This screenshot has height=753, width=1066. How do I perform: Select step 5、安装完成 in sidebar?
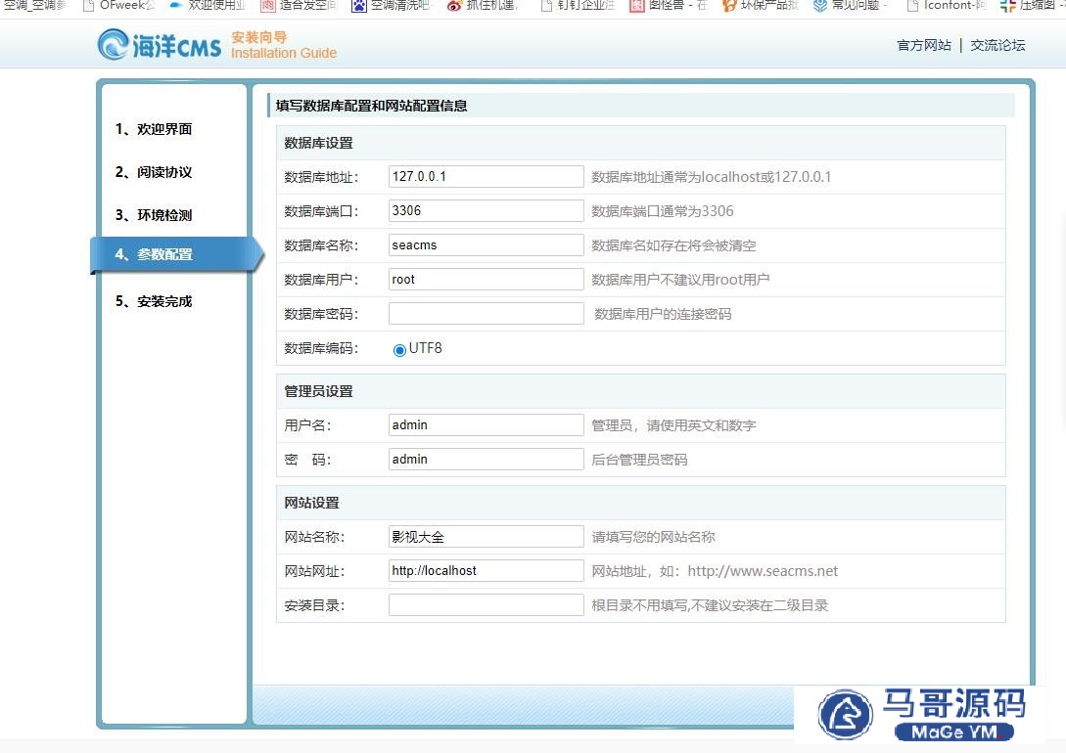154,301
